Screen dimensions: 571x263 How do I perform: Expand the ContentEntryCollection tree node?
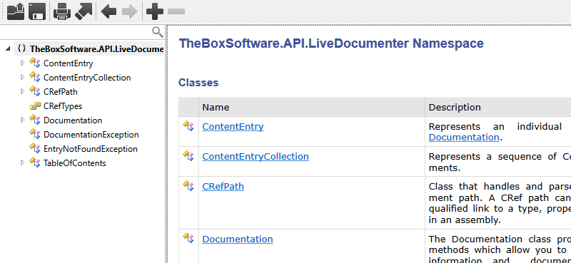(22, 77)
